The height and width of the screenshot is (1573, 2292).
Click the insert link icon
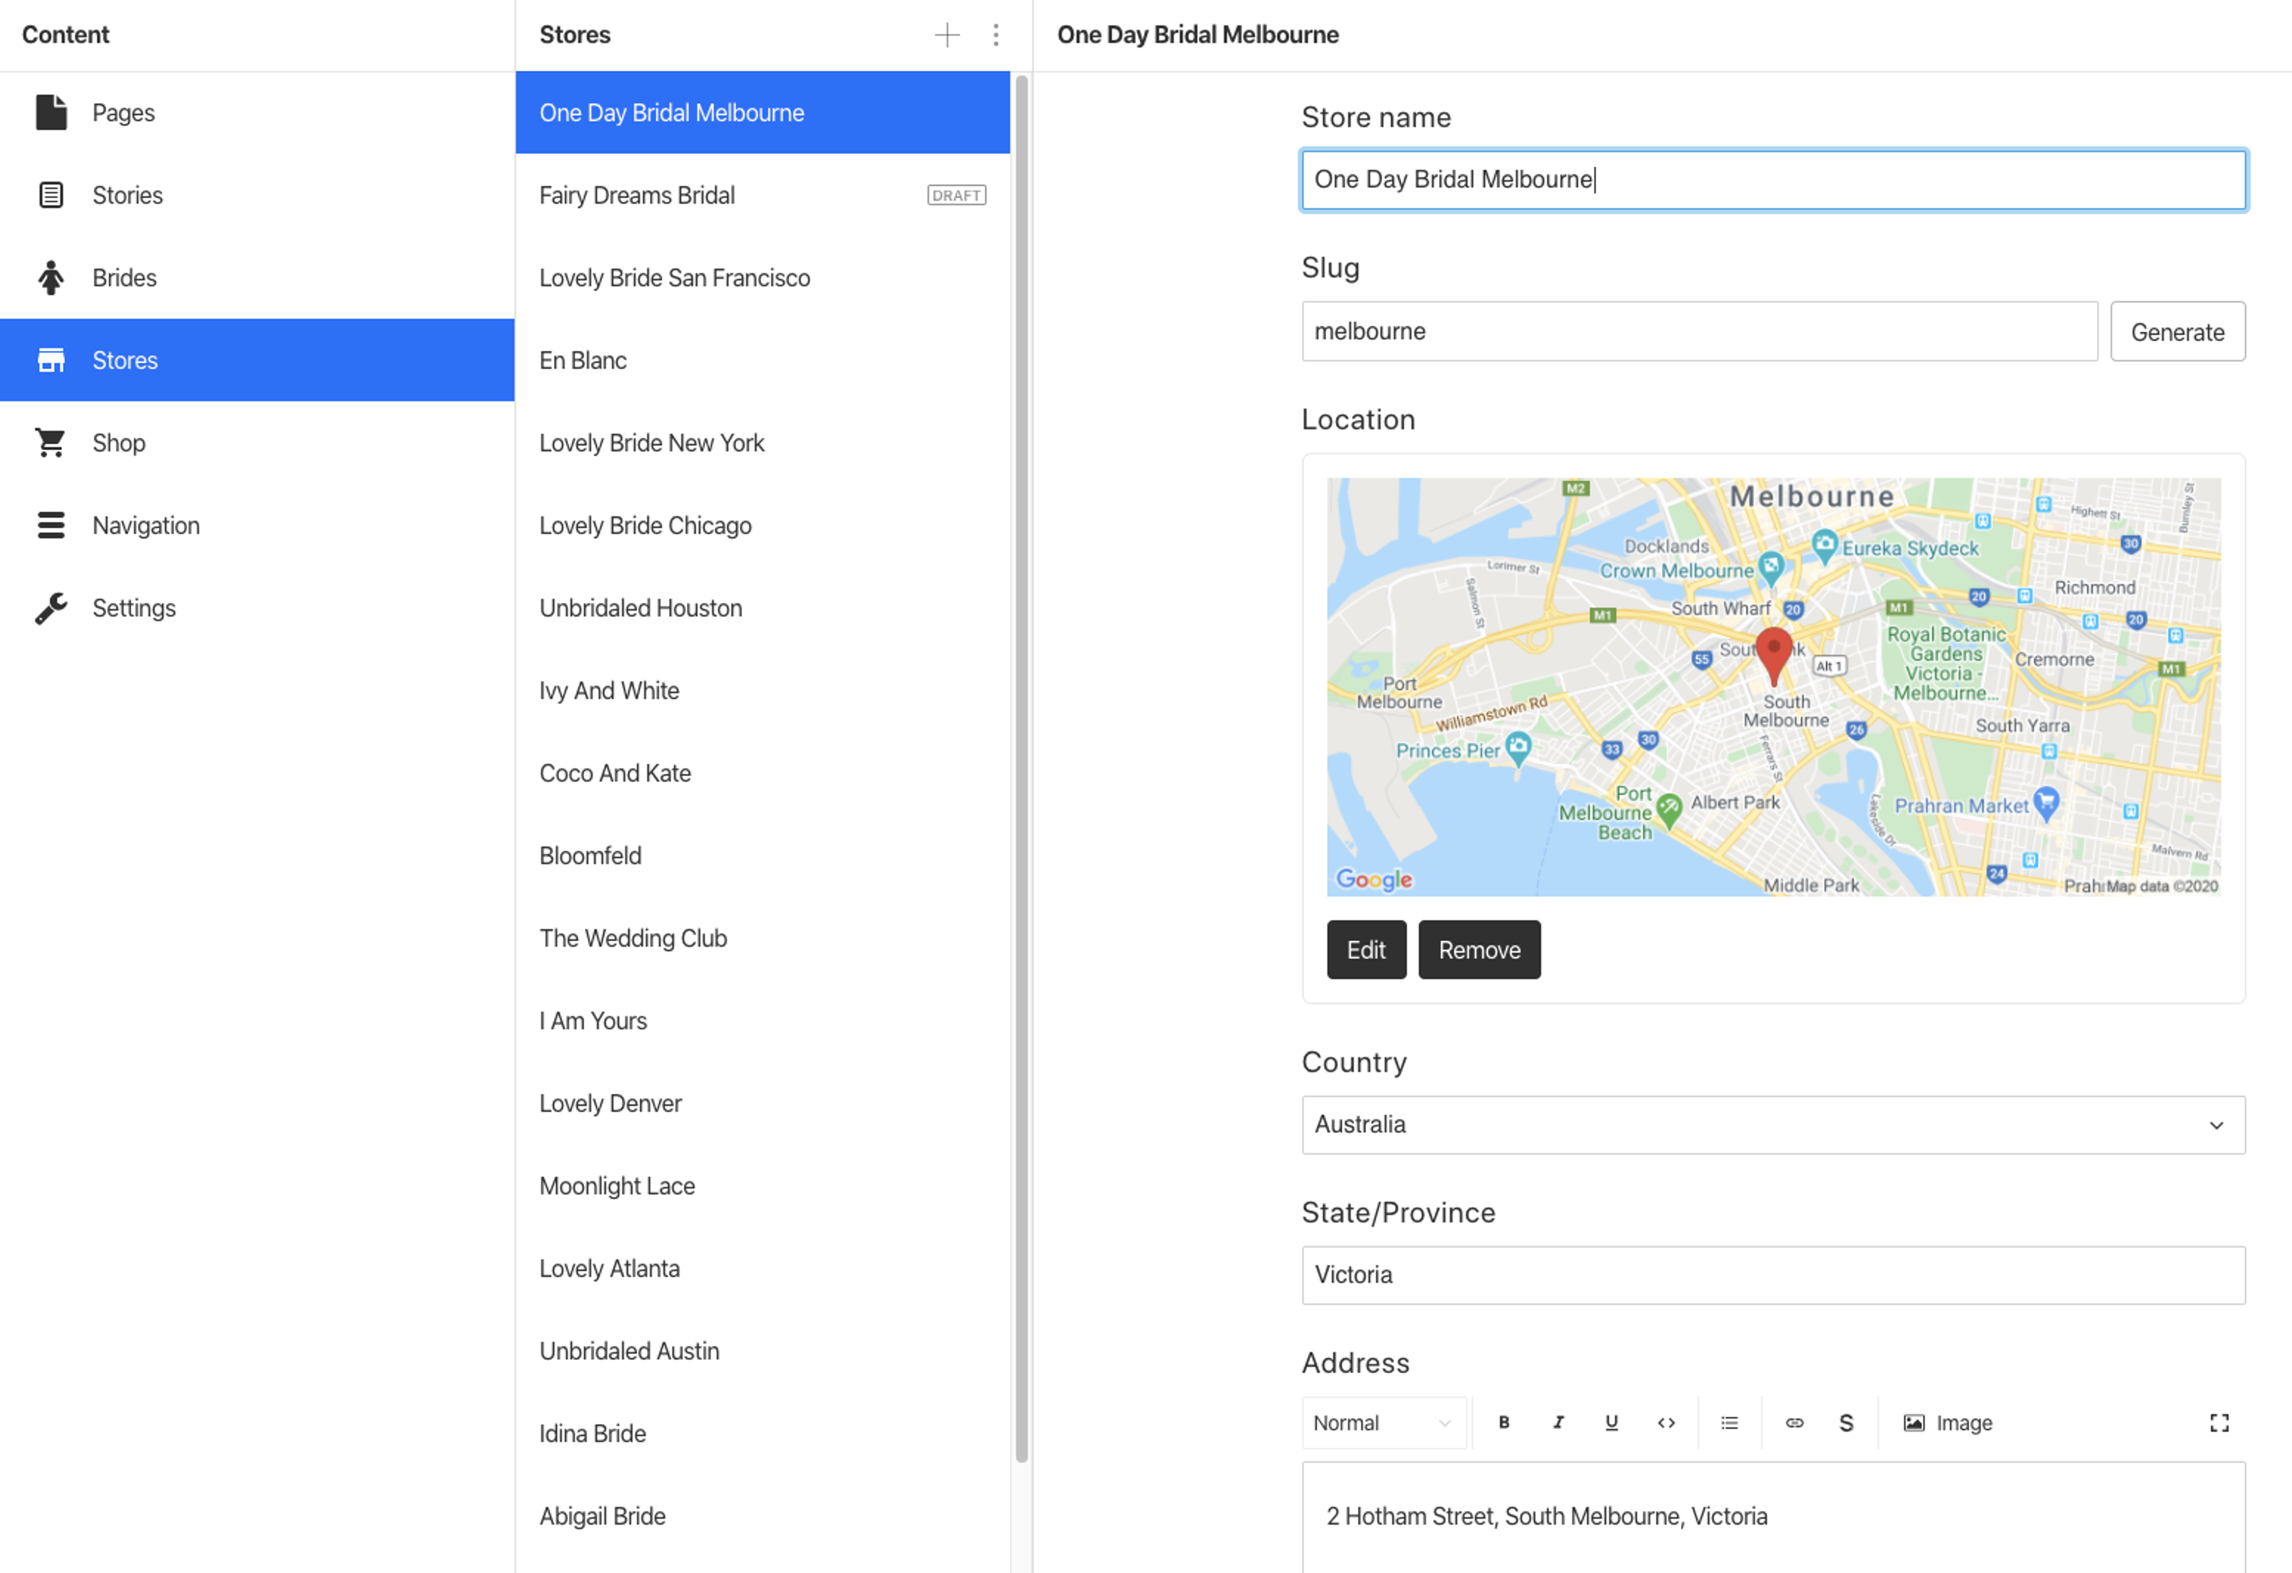click(1794, 1422)
